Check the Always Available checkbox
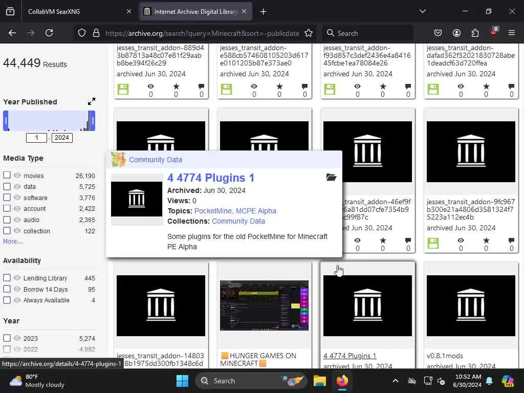 point(7,300)
